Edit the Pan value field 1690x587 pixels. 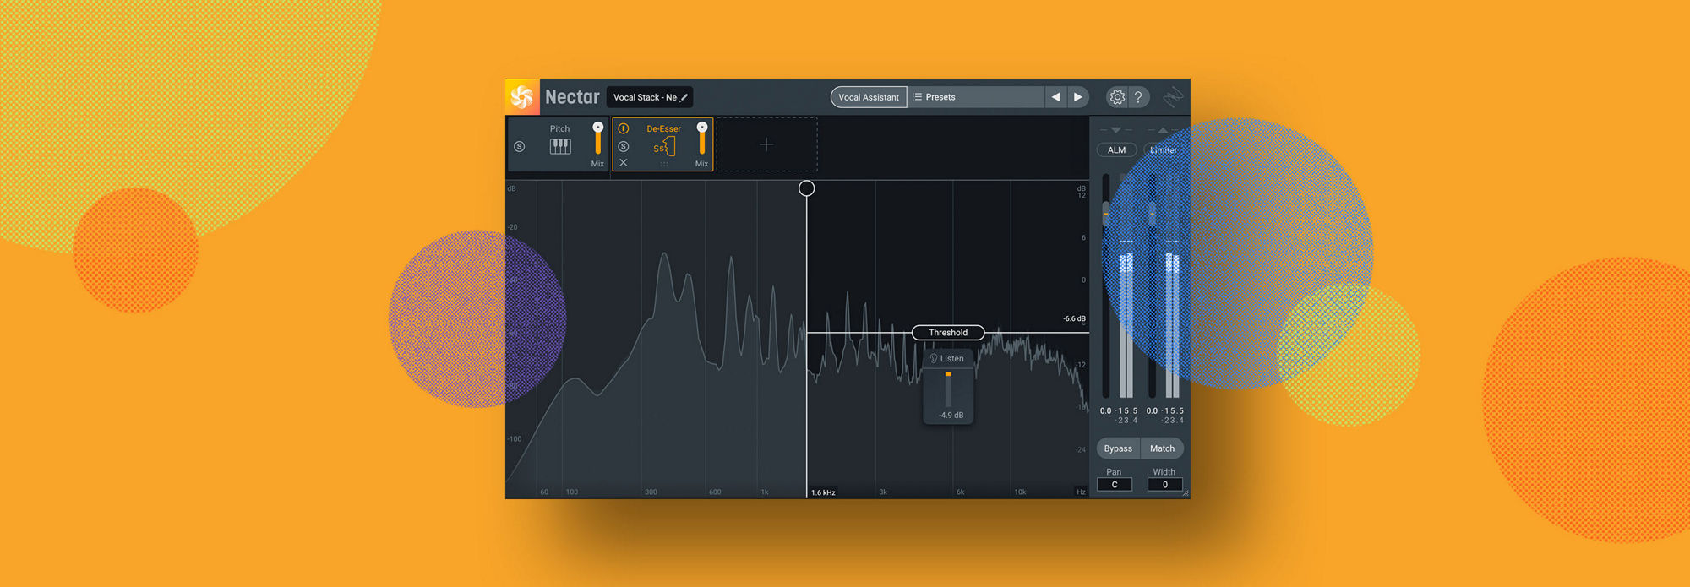click(1115, 485)
